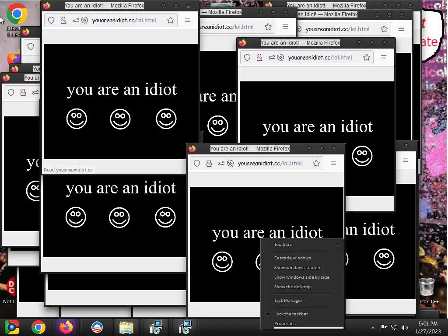Open hamburger menu in front bottom Firefox window
448x336 pixels.
(333, 163)
